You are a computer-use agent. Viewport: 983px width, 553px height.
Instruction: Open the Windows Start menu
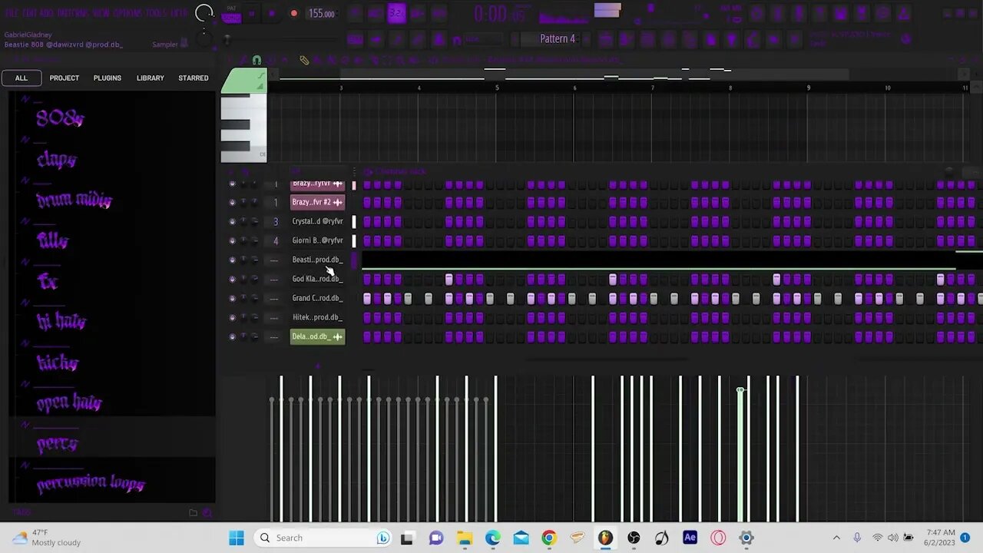[236, 538]
